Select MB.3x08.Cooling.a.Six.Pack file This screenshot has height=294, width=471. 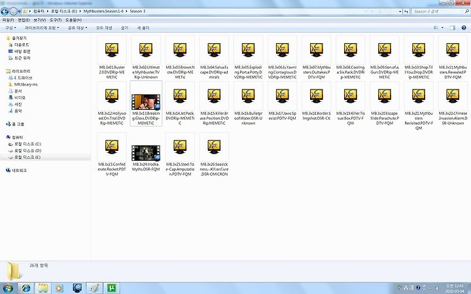tap(351, 57)
